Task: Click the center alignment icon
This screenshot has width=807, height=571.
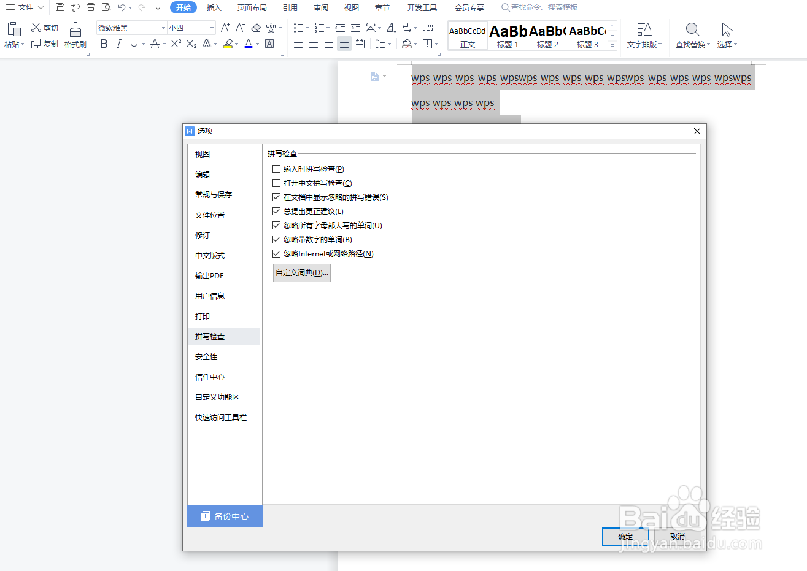Action: point(314,44)
